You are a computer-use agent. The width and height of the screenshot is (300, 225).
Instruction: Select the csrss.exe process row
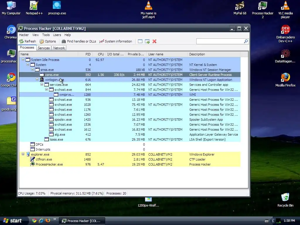130,75
